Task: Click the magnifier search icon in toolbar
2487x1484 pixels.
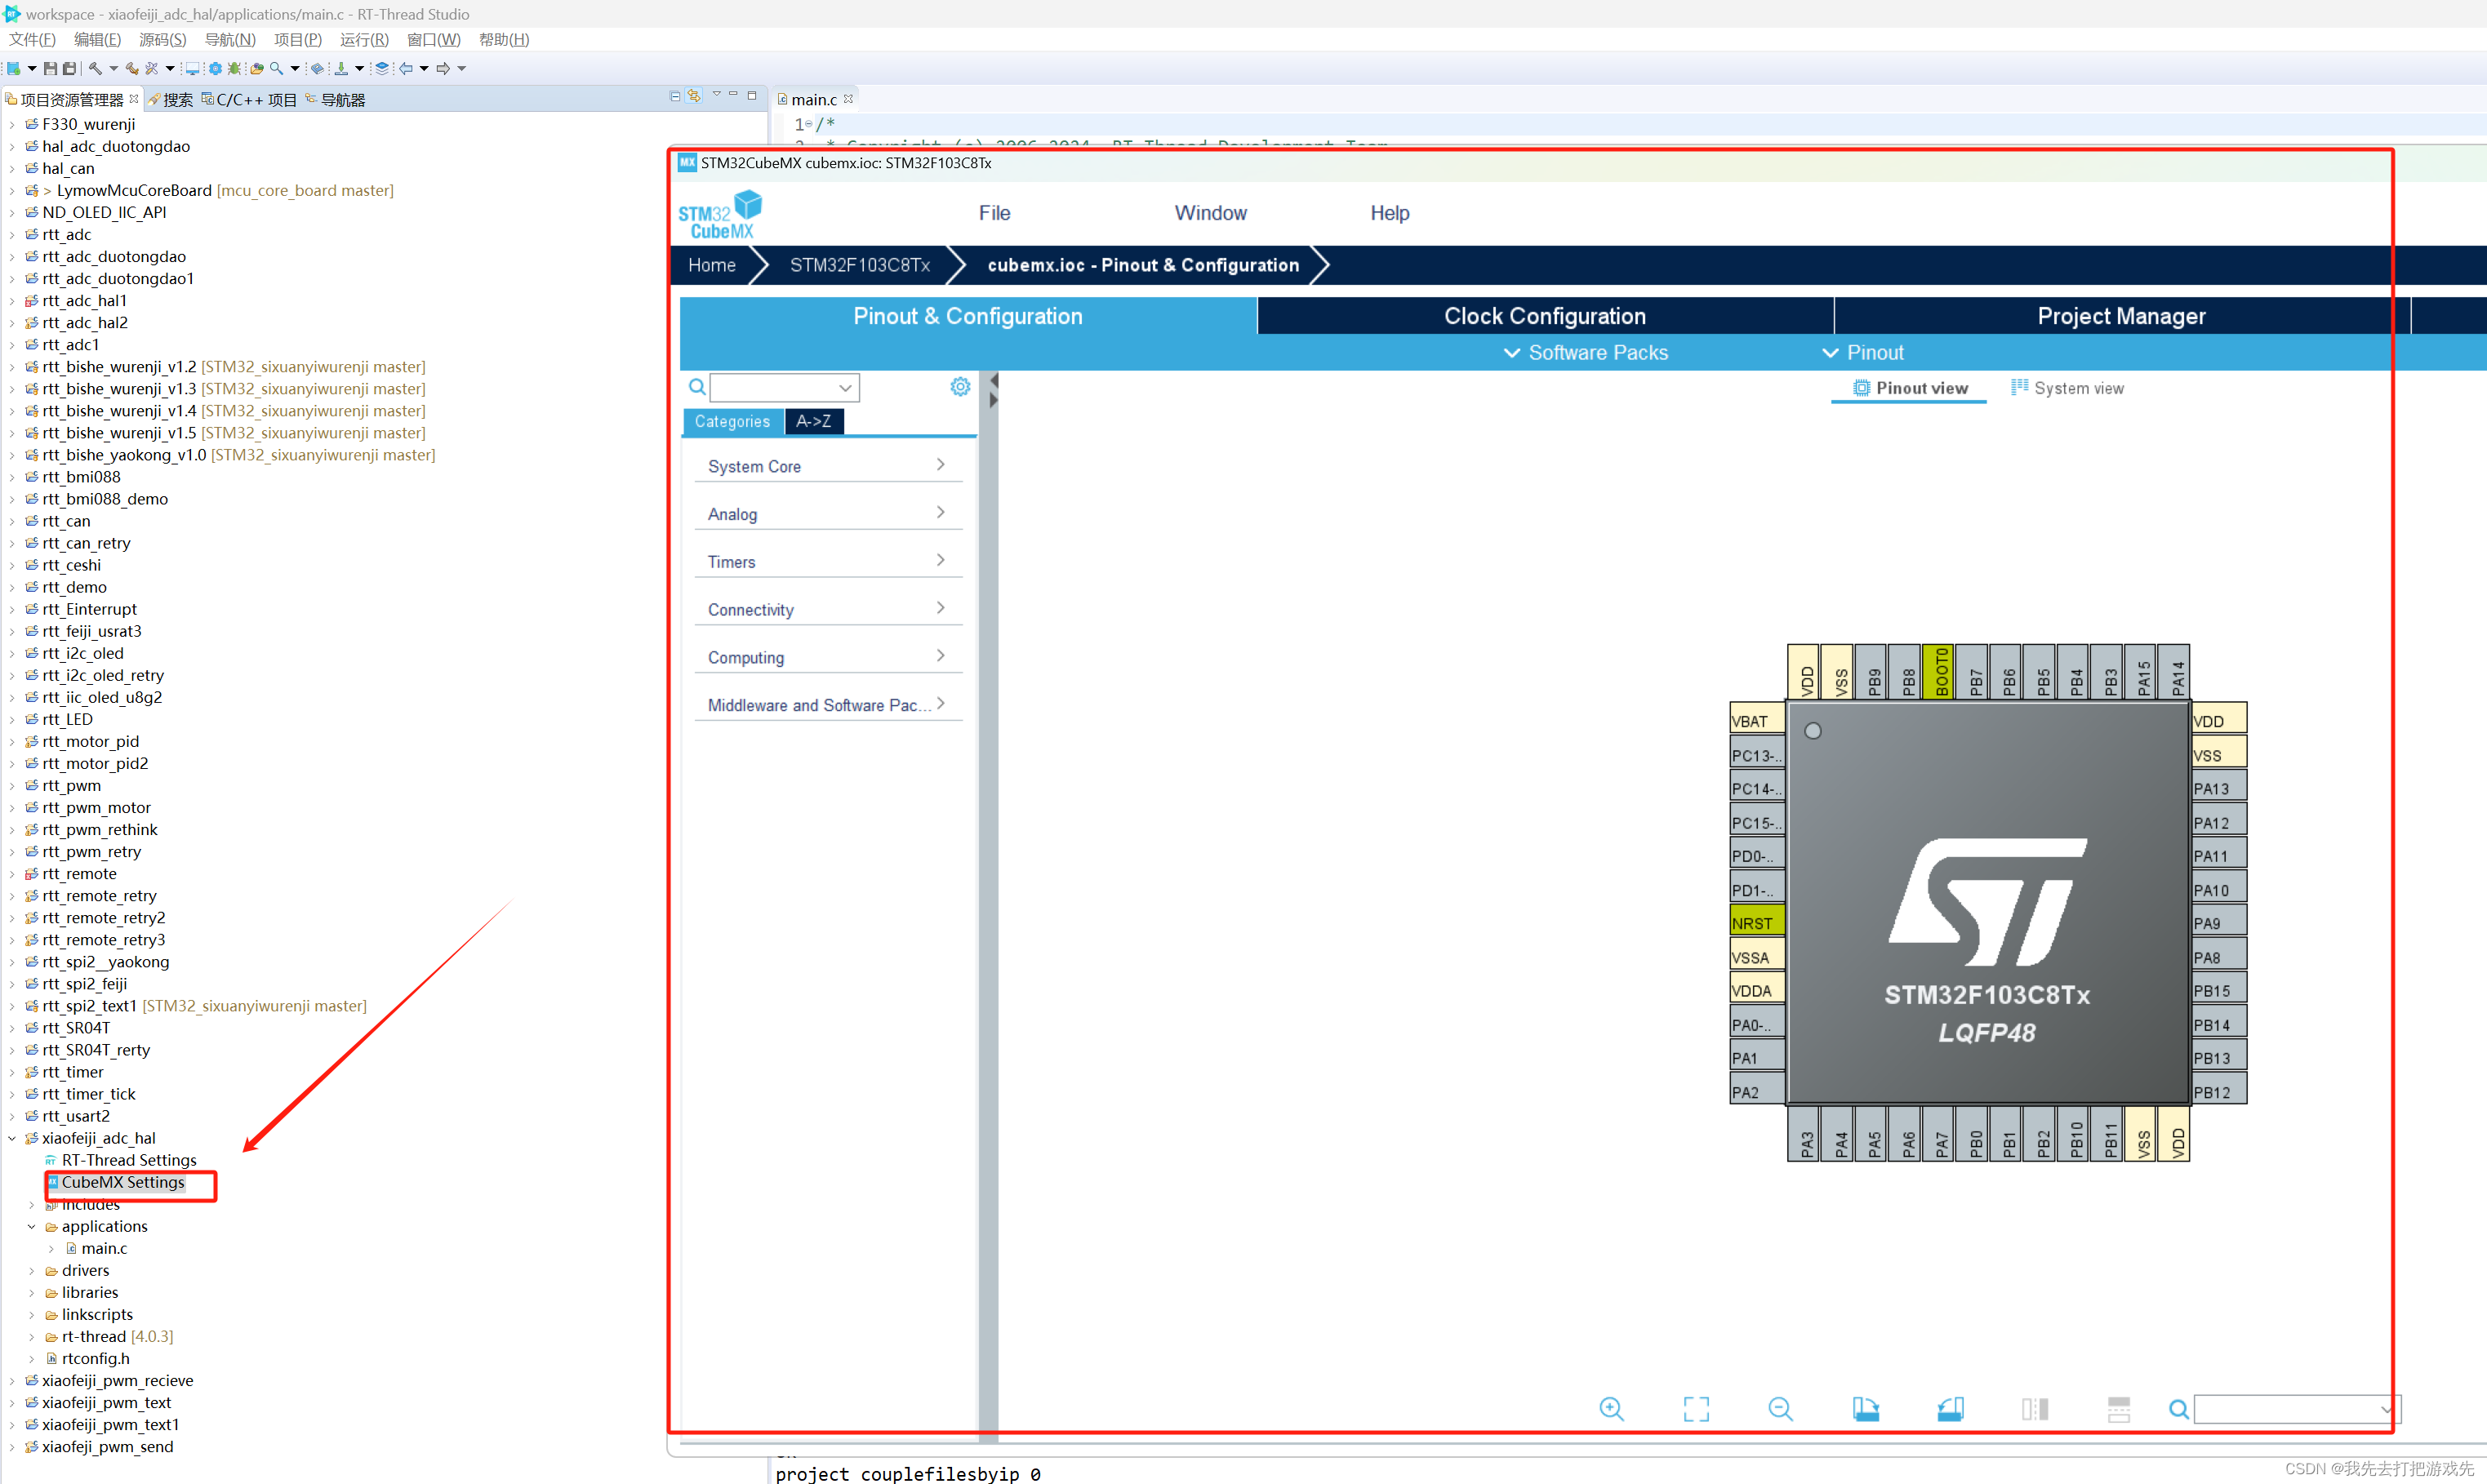Action: (x=277, y=68)
